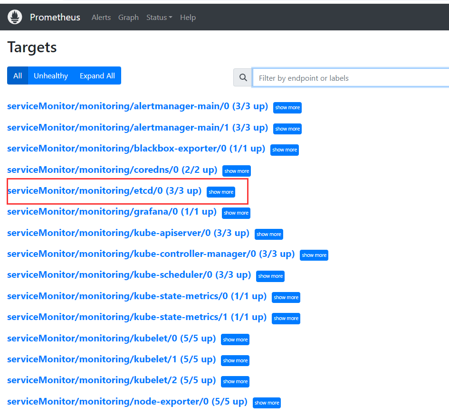Open the kubelet/1 target link
The height and width of the screenshot is (415, 449).
tap(111, 359)
